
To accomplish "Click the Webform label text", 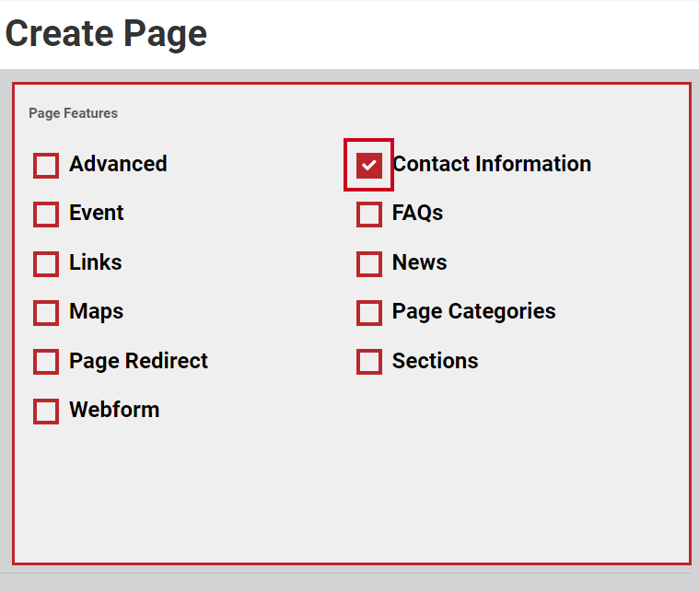I will (x=114, y=409).
